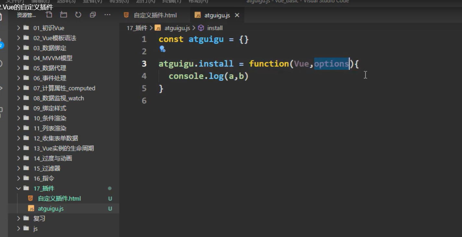Click the U git status next to atguigu.js
The image size is (462, 237).
(110, 209)
